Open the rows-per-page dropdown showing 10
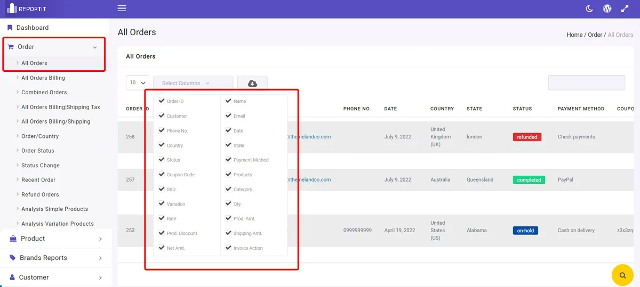Screen dimensions: 640x287 tap(137, 83)
